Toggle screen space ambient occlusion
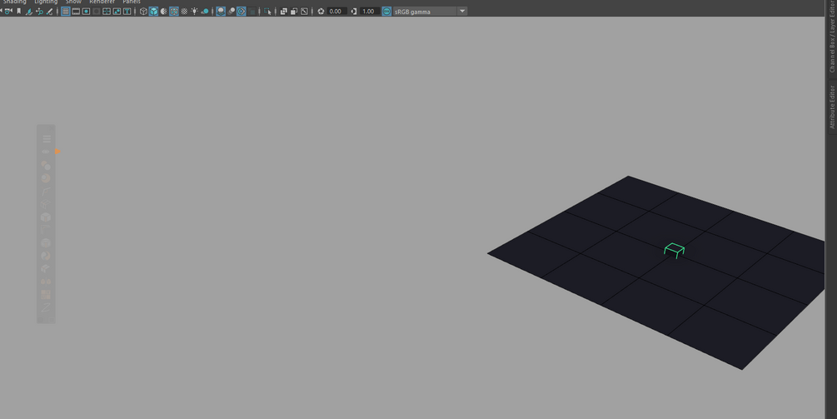Image resolution: width=837 pixels, height=419 pixels. point(221,11)
